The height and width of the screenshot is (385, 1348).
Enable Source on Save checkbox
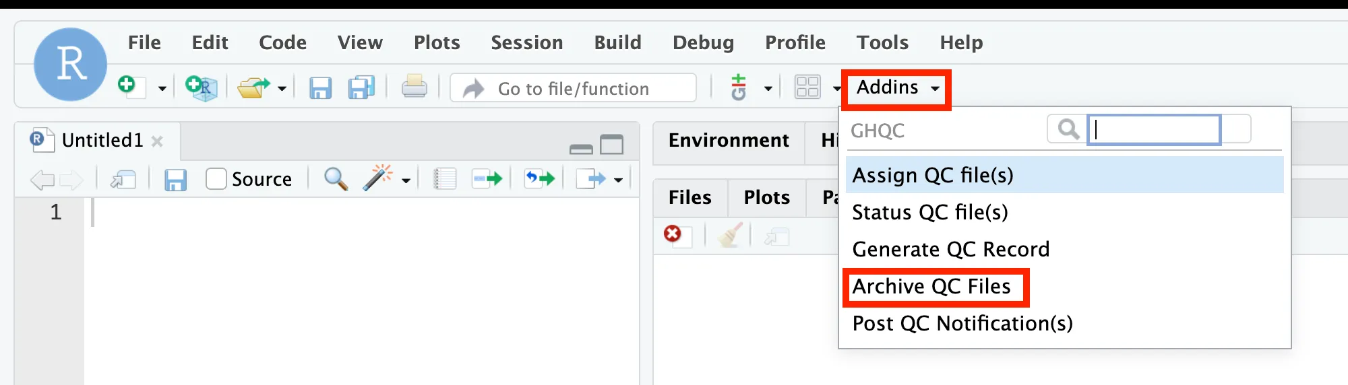pyautogui.click(x=216, y=179)
